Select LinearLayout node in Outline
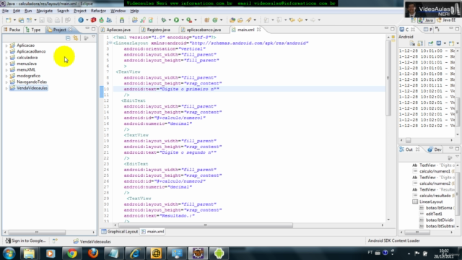This screenshot has height=260, width=462. click(x=431, y=202)
